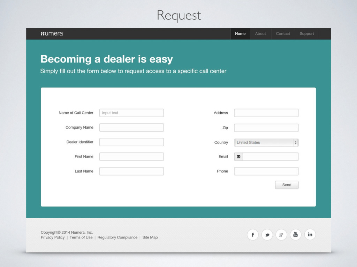Click the 'Becoming a dealer is easy' heading

click(107, 59)
